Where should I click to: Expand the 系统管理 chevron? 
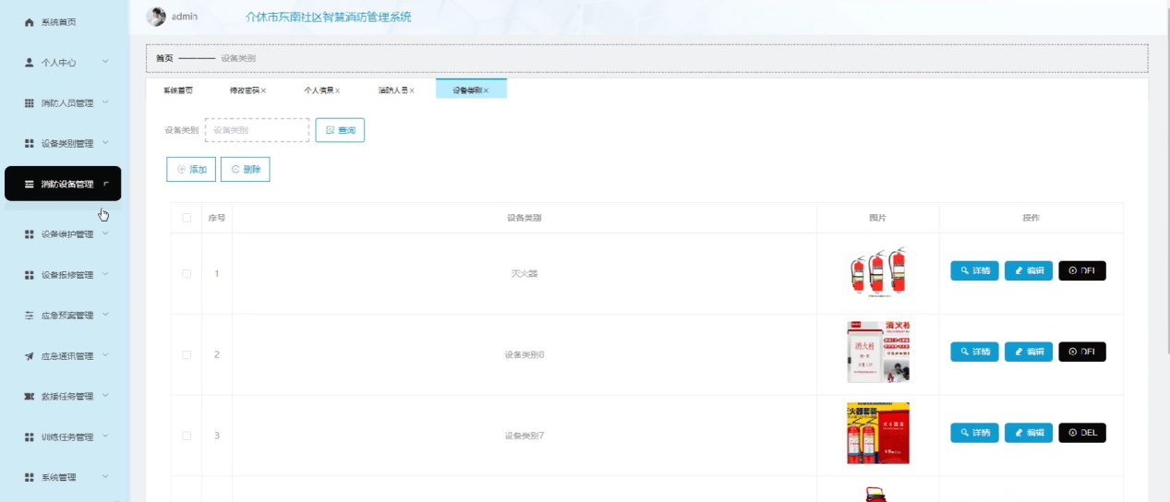point(105,477)
